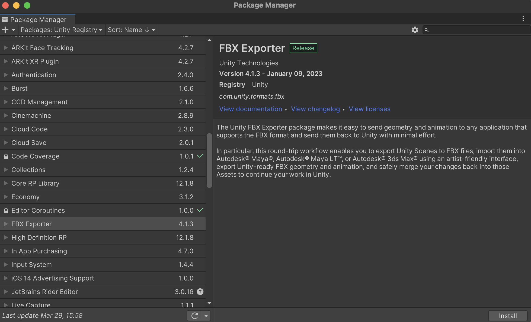
Task: Open the Packages: Unity Registry dropdown
Action: click(61, 30)
